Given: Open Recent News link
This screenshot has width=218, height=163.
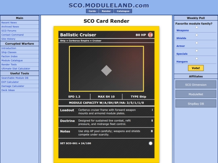Looking at the screenshot, I should pos(9,23).
